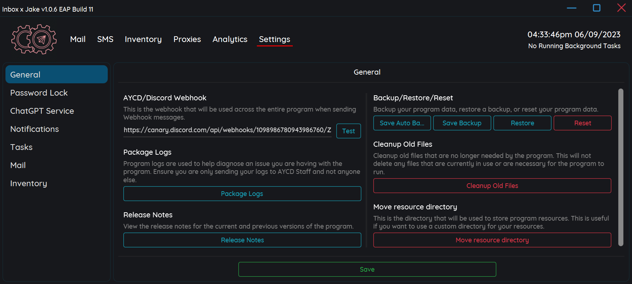Click the Discord webhook URL field
This screenshot has height=284, width=632.
tap(227, 130)
